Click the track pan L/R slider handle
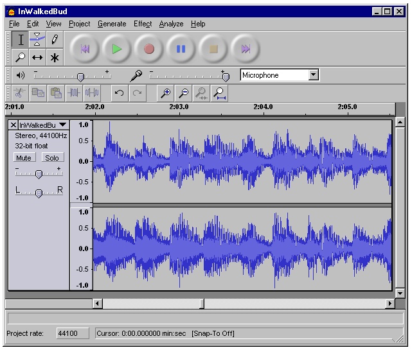Screen dimensions: 412x350 pos(39,193)
